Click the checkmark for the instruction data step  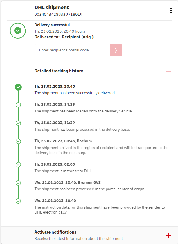point(18,201)
